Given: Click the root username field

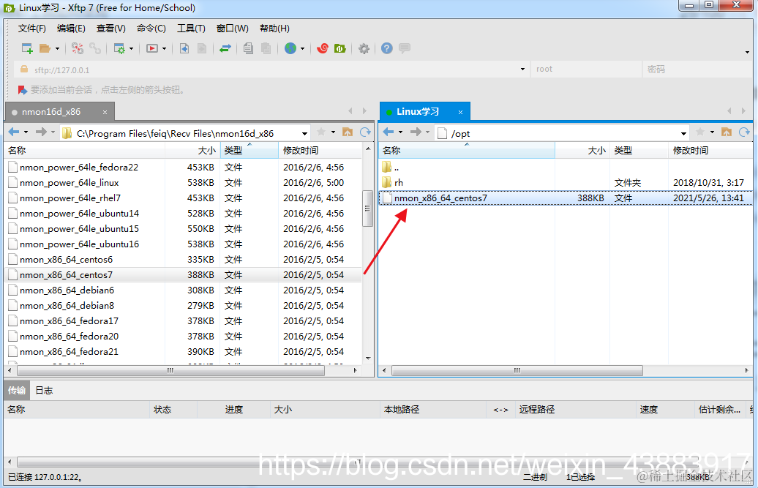Looking at the screenshot, I should 586,69.
